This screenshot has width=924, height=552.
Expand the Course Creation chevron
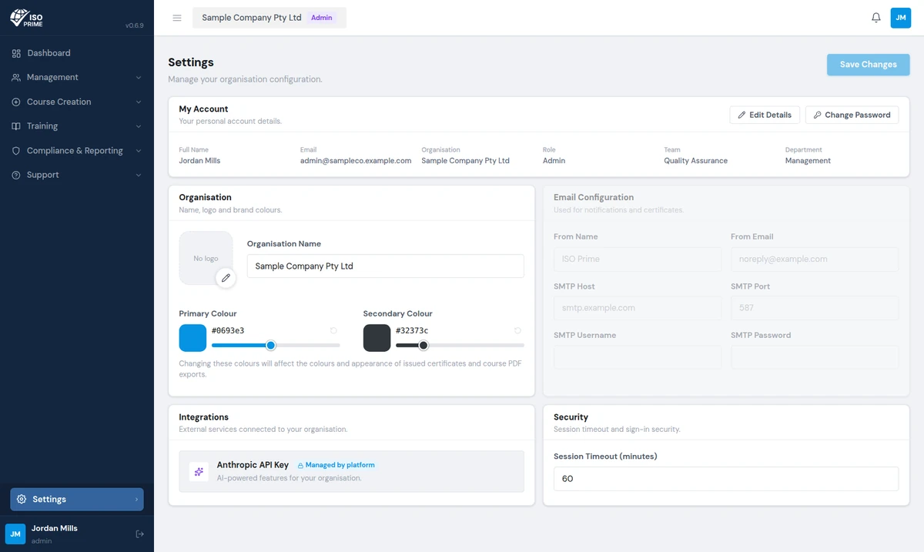139,102
